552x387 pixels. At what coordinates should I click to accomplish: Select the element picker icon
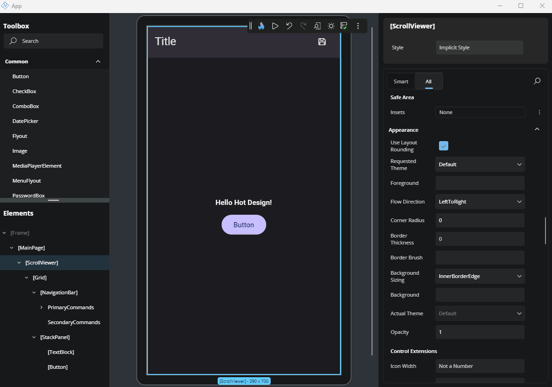point(317,26)
